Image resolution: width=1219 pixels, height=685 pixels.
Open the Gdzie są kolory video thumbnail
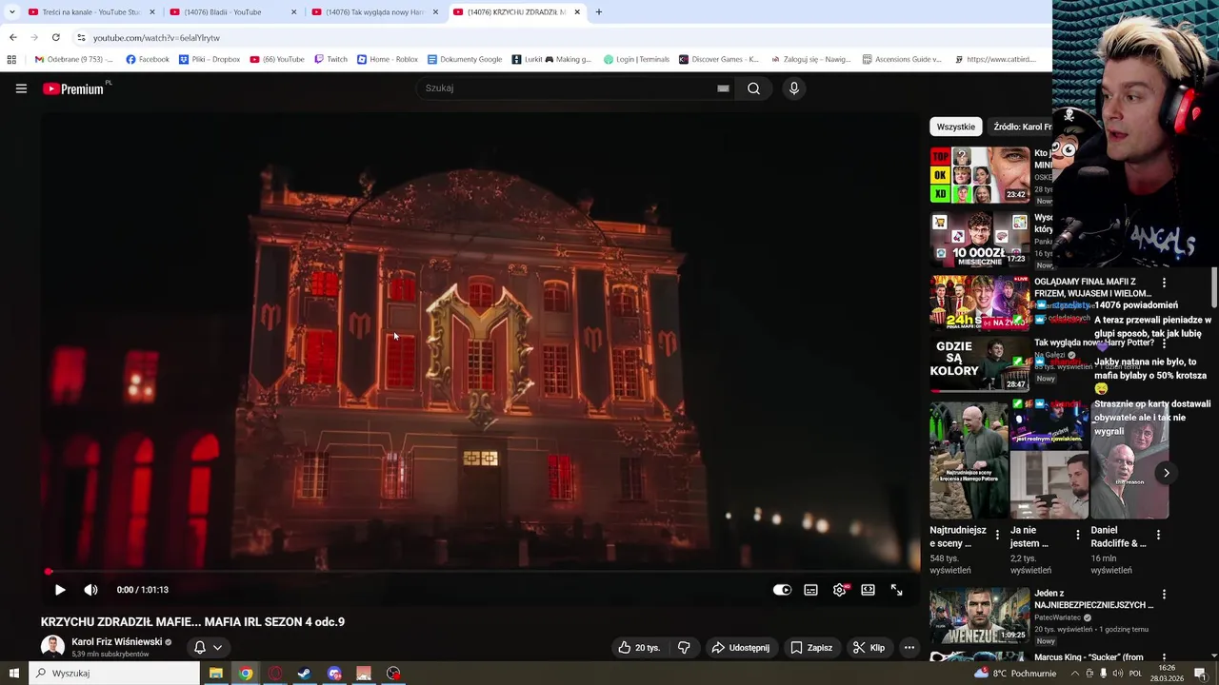click(980, 363)
